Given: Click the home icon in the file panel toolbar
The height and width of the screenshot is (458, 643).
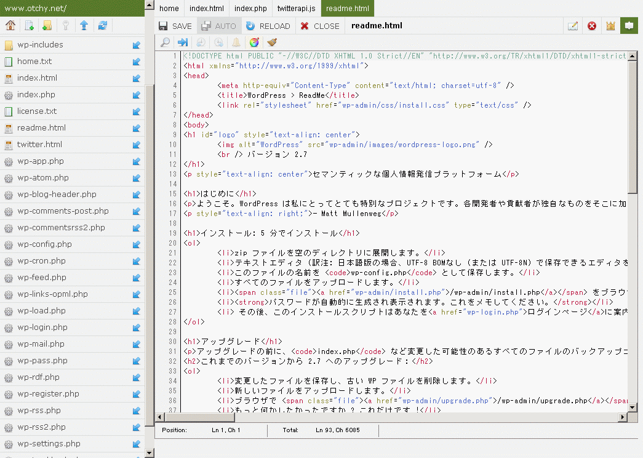Looking at the screenshot, I should pyautogui.click(x=10, y=25).
